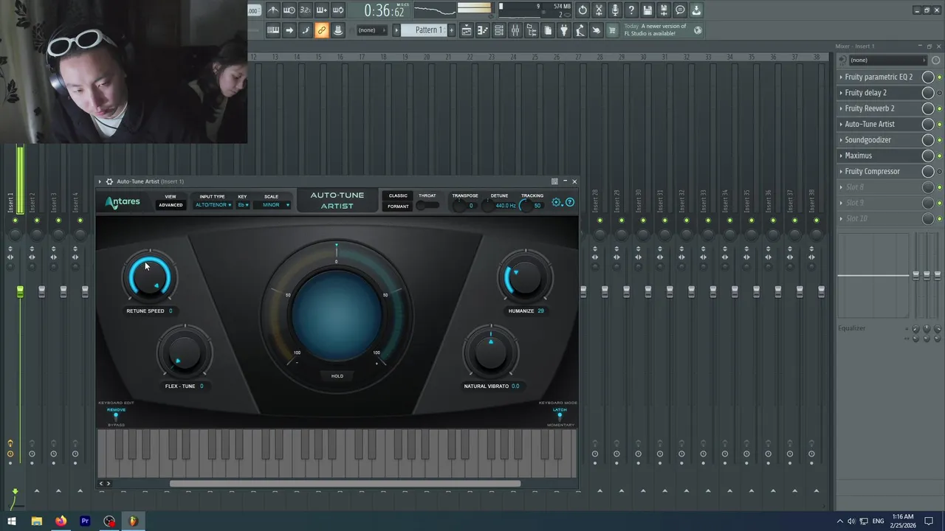The image size is (945, 531).
Task: Select empty Slot 10 in mixer
Action: point(879,218)
